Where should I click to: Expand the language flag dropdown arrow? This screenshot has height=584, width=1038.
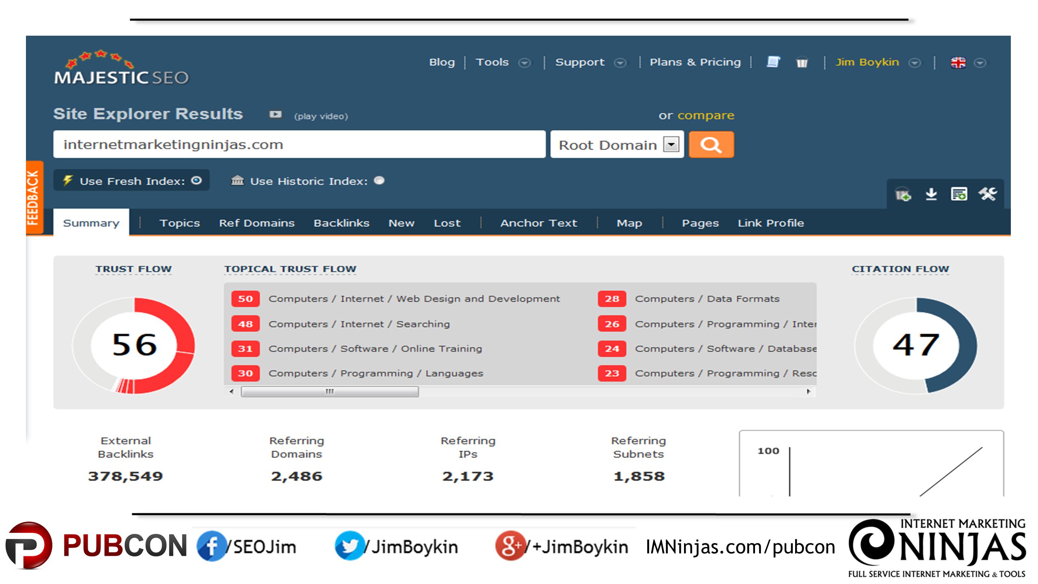click(980, 63)
